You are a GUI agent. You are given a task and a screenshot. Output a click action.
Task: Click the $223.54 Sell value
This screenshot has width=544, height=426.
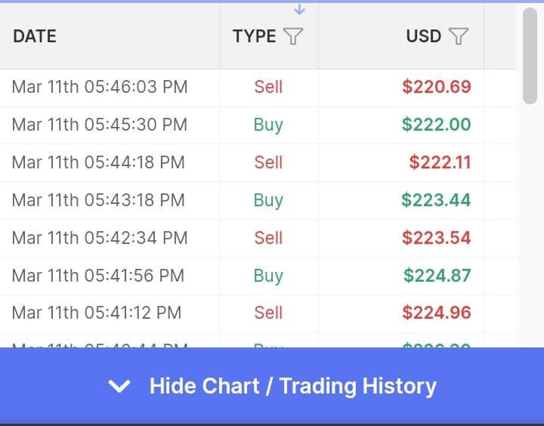[437, 238]
